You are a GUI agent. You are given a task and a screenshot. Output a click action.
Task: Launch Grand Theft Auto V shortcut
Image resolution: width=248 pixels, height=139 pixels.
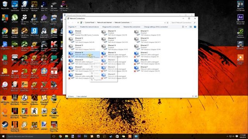click(44, 86)
